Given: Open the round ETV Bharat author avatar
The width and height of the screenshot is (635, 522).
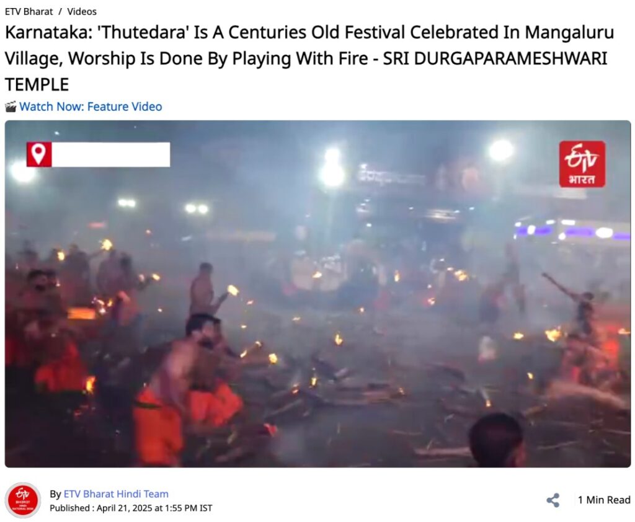Looking at the screenshot, I should pyautogui.click(x=23, y=500).
